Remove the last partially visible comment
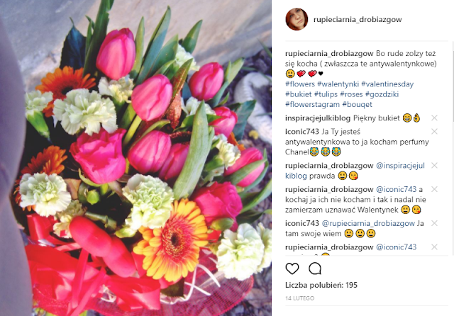The image size is (454, 316). pos(434,247)
